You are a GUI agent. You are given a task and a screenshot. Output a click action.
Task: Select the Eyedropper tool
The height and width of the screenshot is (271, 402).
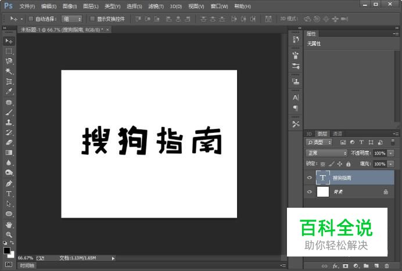coord(9,92)
